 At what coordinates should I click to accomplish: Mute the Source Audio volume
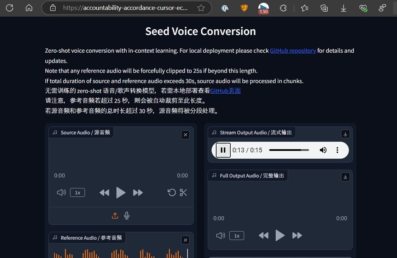click(x=61, y=193)
